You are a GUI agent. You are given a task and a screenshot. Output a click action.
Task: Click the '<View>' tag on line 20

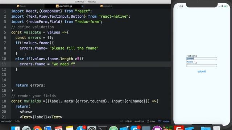[x=26, y=112]
